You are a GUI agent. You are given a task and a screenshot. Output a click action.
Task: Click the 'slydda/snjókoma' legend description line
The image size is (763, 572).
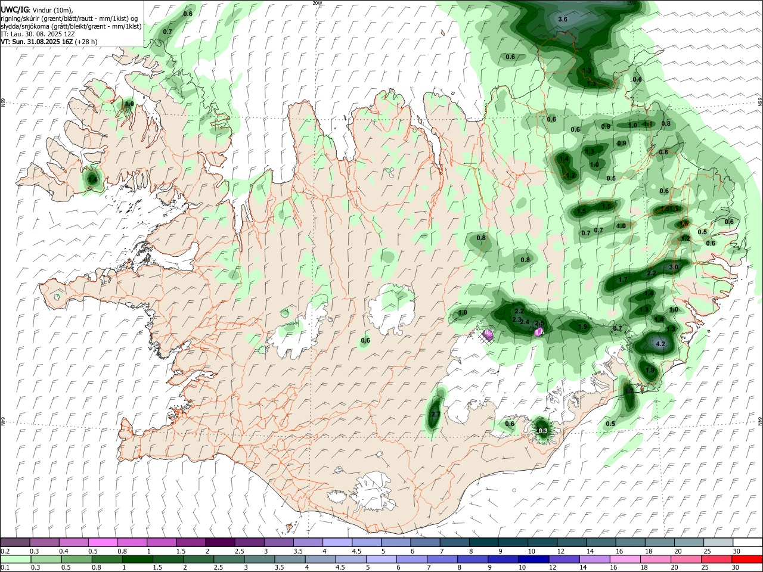point(71,26)
